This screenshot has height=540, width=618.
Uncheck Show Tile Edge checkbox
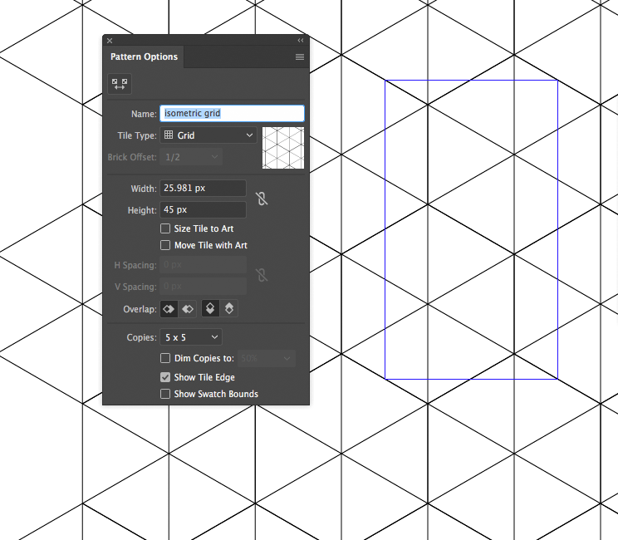point(165,377)
